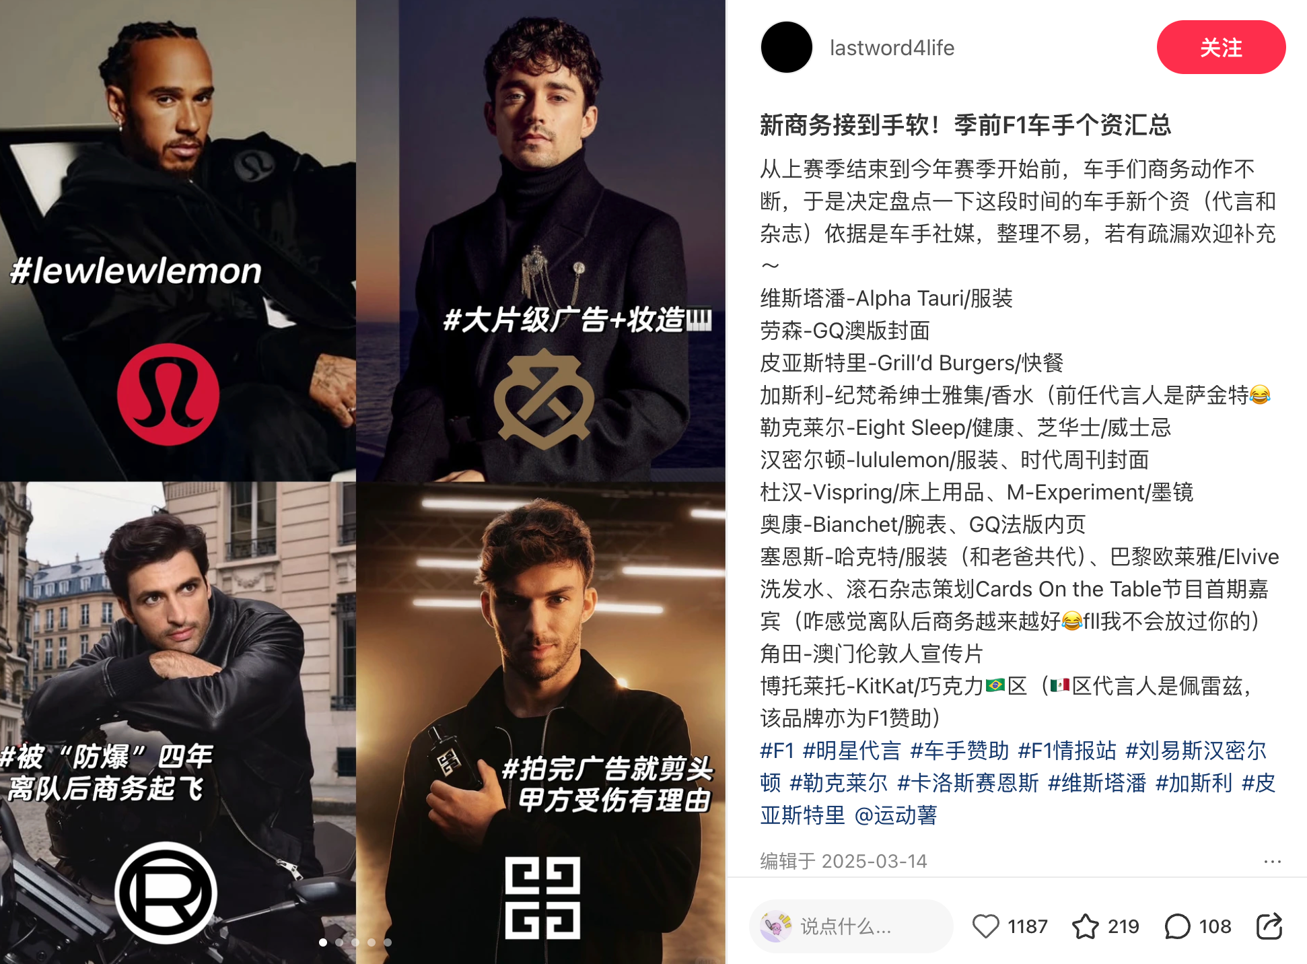Jump to the last image carousel dot

[x=388, y=942]
